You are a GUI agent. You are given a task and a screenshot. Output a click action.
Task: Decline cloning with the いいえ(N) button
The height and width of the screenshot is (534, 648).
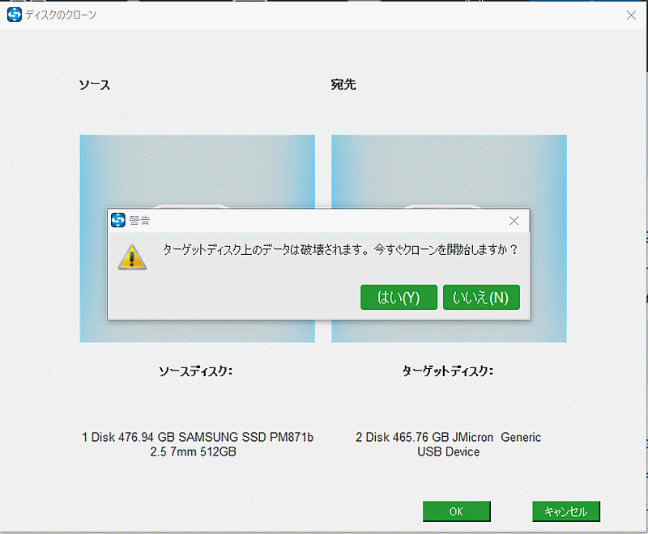click(x=481, y=297)
